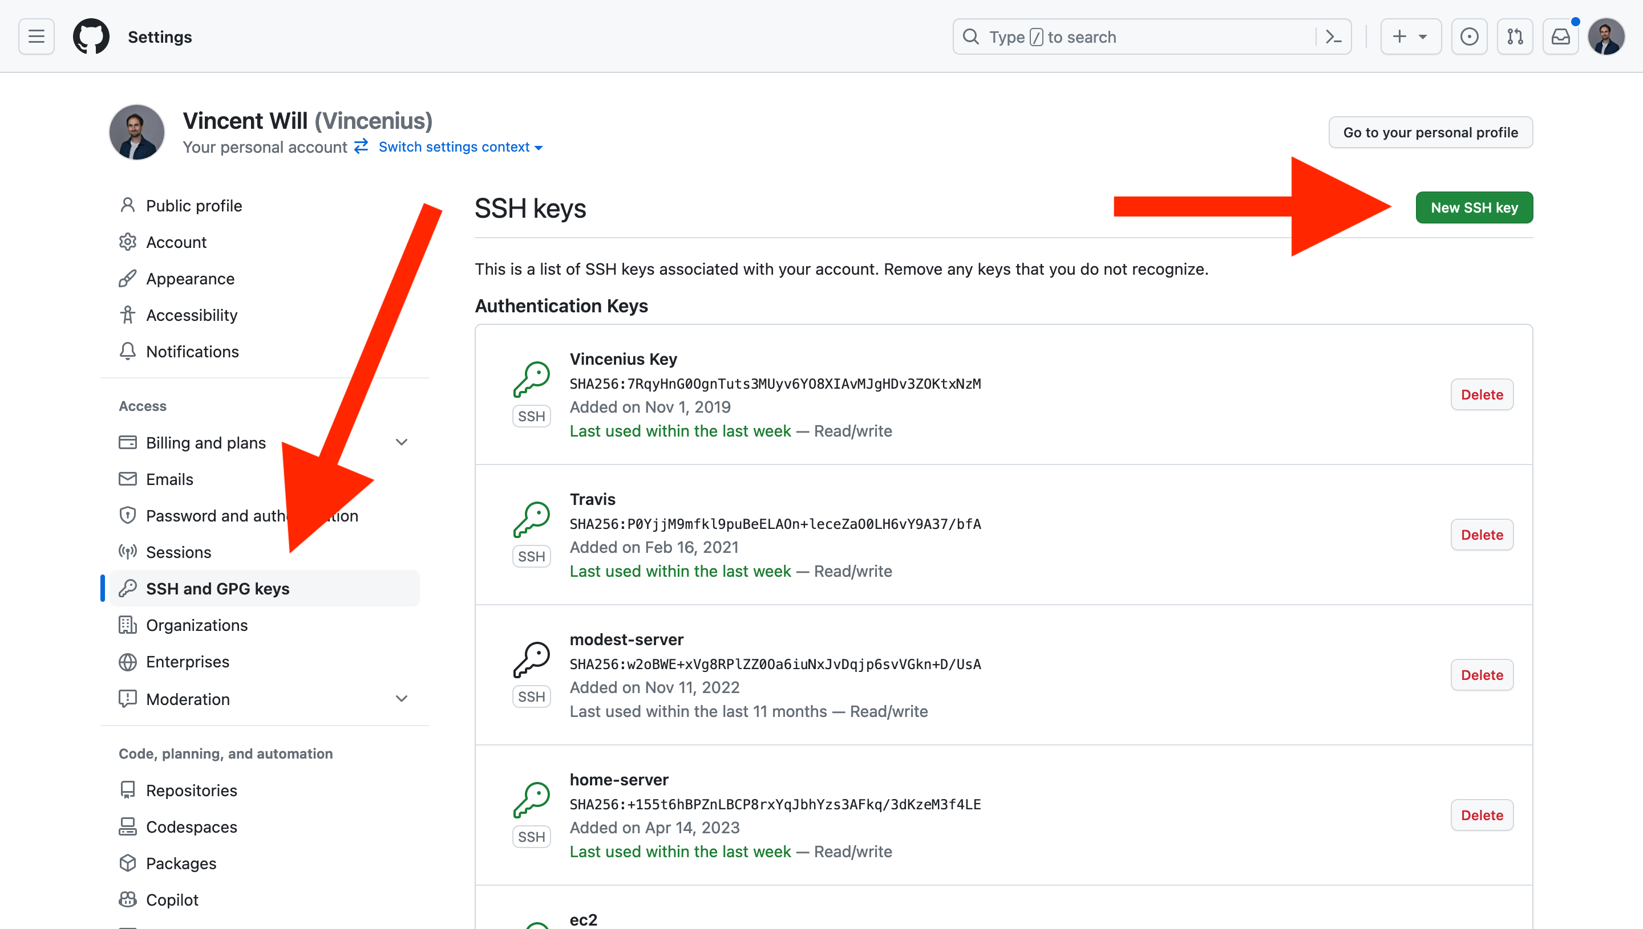The width and height of the screenshot is (1643, 929).
Task: Click the New SSH key button
Action: (1475, 206)
